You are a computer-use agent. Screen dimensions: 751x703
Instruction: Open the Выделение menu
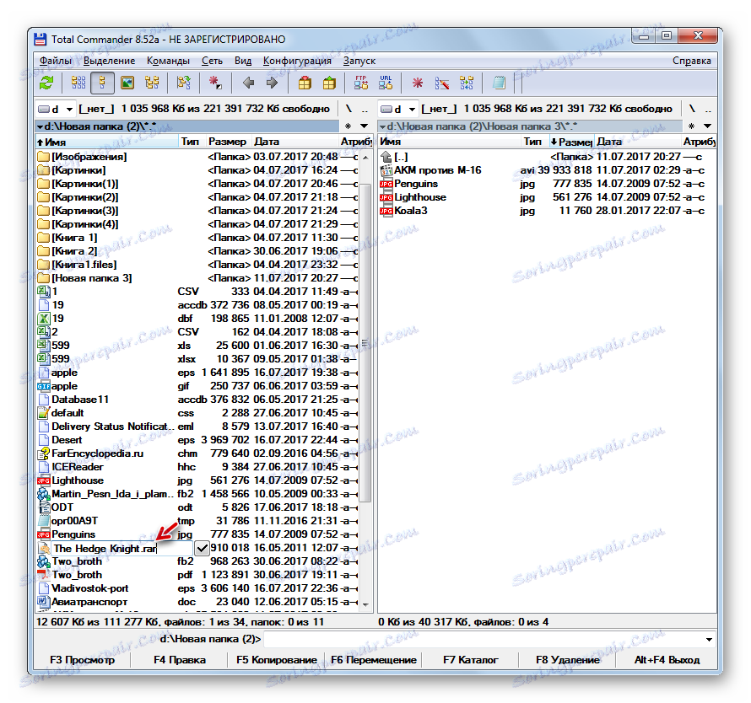pyautogui.click(x=109, y=61)
